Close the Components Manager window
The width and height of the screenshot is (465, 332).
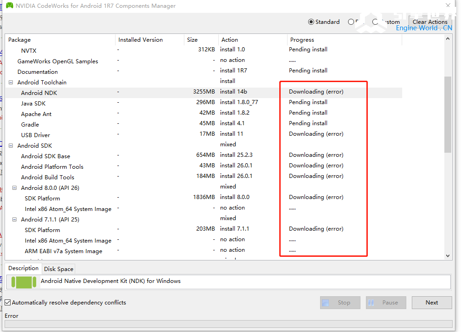point(448,5)
